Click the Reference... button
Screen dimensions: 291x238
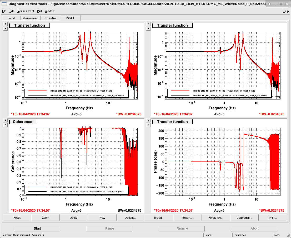click(x=216, y=218)
